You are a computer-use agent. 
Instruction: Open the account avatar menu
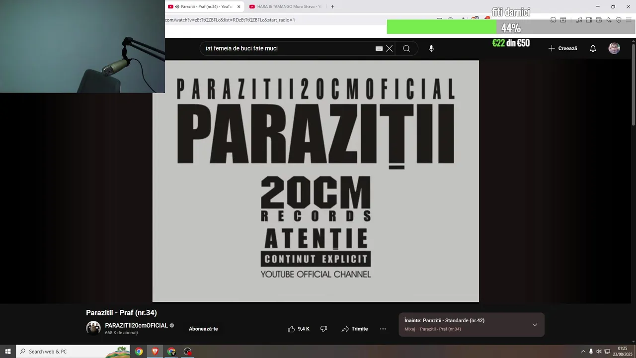click(614, 48)
